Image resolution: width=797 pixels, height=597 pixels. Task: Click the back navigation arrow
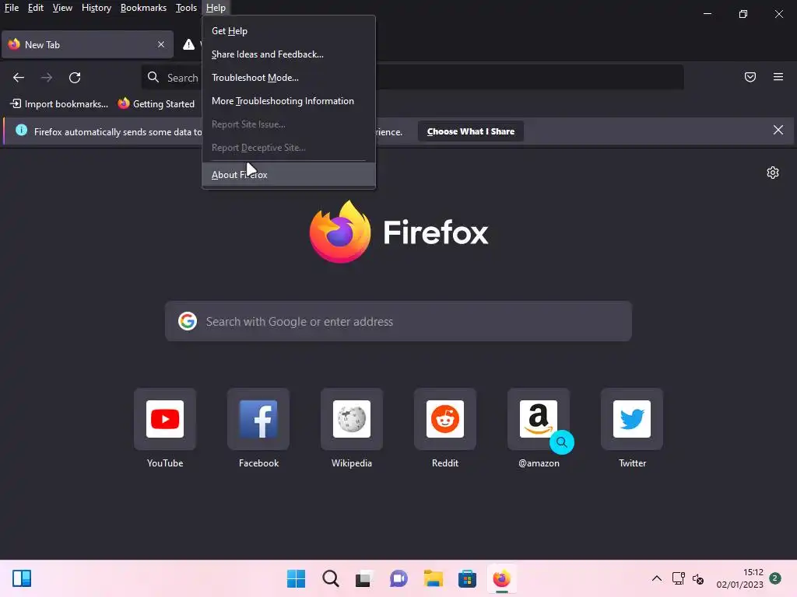[19, 77]
